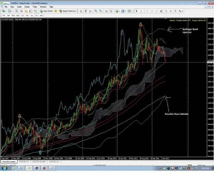
Task: Open the Charts menu
Action: tap(27, 7)
